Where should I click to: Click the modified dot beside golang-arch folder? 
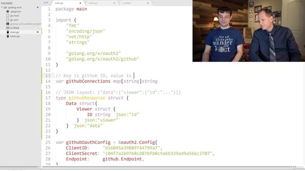[38, 8]
